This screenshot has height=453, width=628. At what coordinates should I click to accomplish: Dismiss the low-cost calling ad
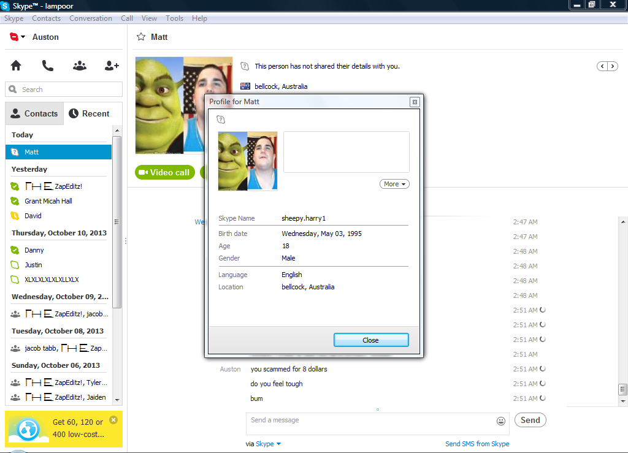[113, 420]
